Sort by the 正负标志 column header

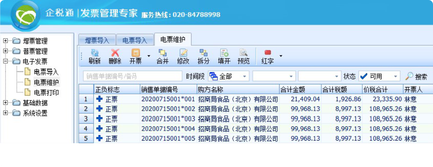(117, 89)
